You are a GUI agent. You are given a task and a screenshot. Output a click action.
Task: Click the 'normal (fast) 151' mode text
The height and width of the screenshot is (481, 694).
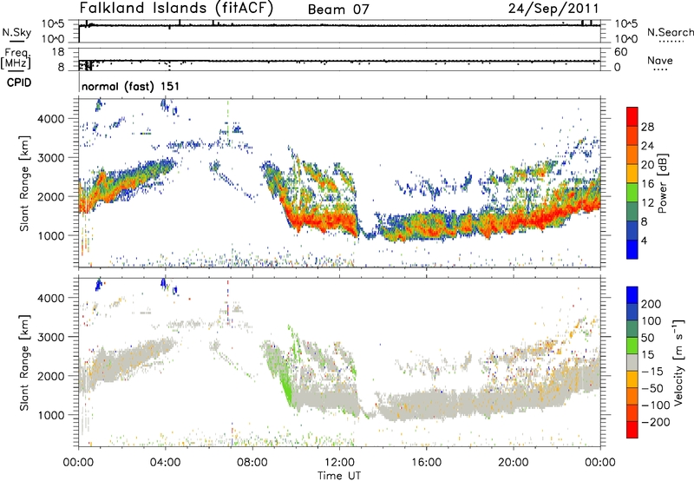point(131,86)
